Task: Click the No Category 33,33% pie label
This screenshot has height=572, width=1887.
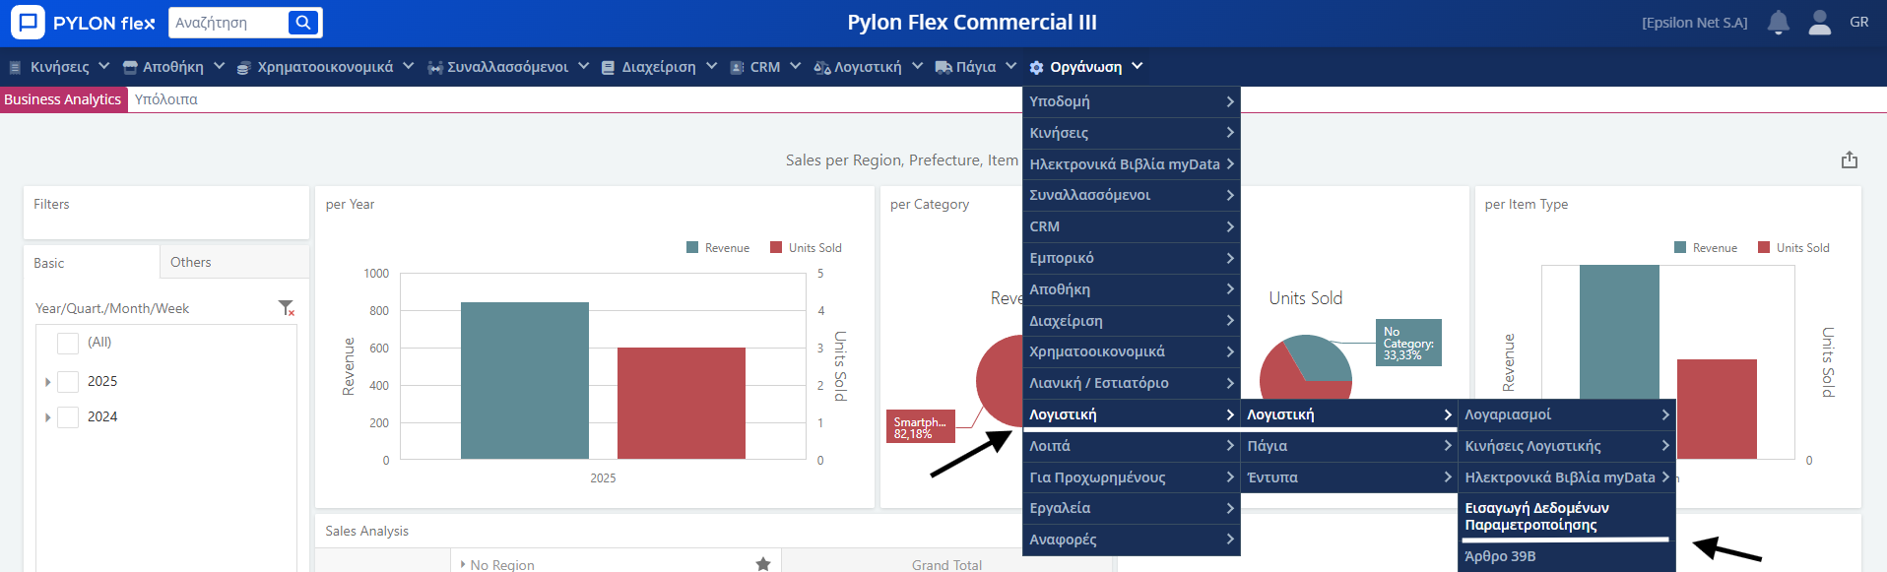Action: click(x=1408, y=343)
